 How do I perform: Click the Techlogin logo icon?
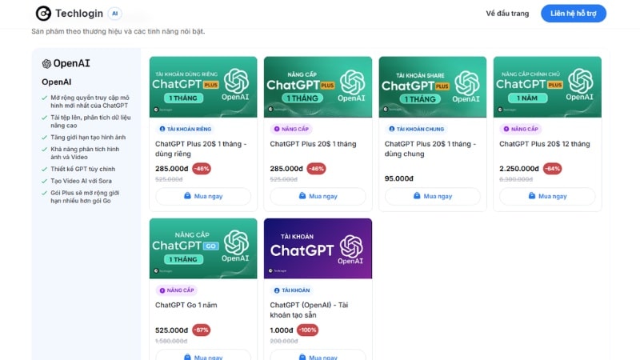(x=43, y=14)
